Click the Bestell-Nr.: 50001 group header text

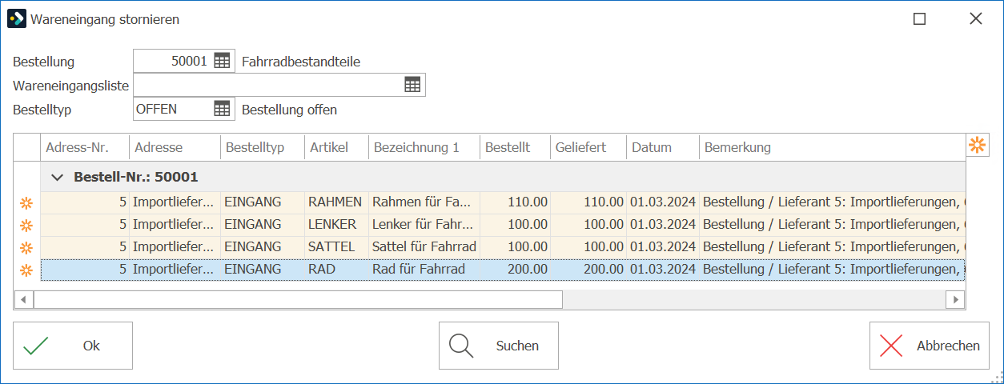136,177
